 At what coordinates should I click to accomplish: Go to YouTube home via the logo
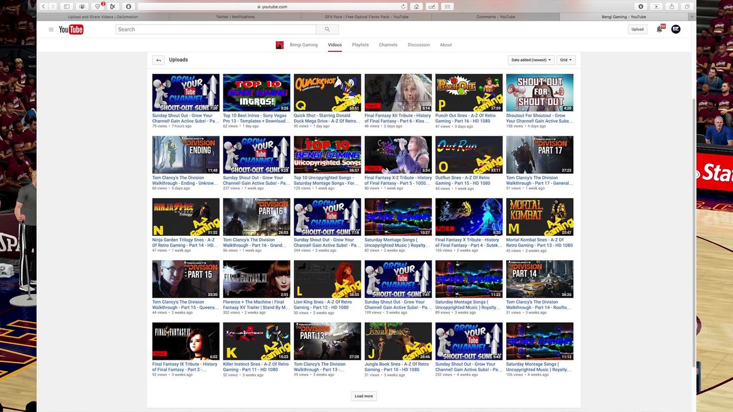point(71,29)
